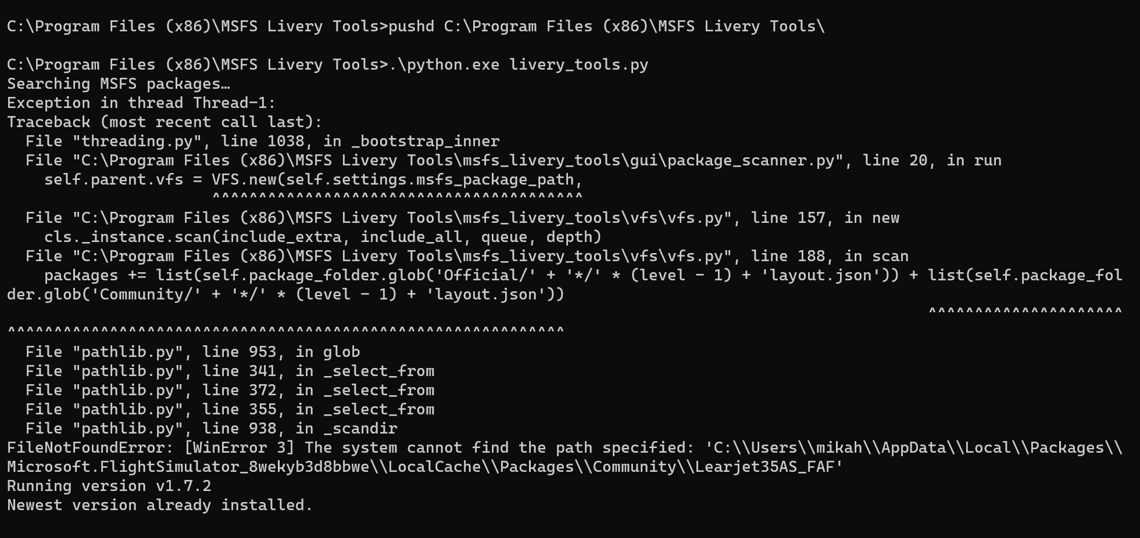Click the "Running version v1.7.2" line

(109, 486)
